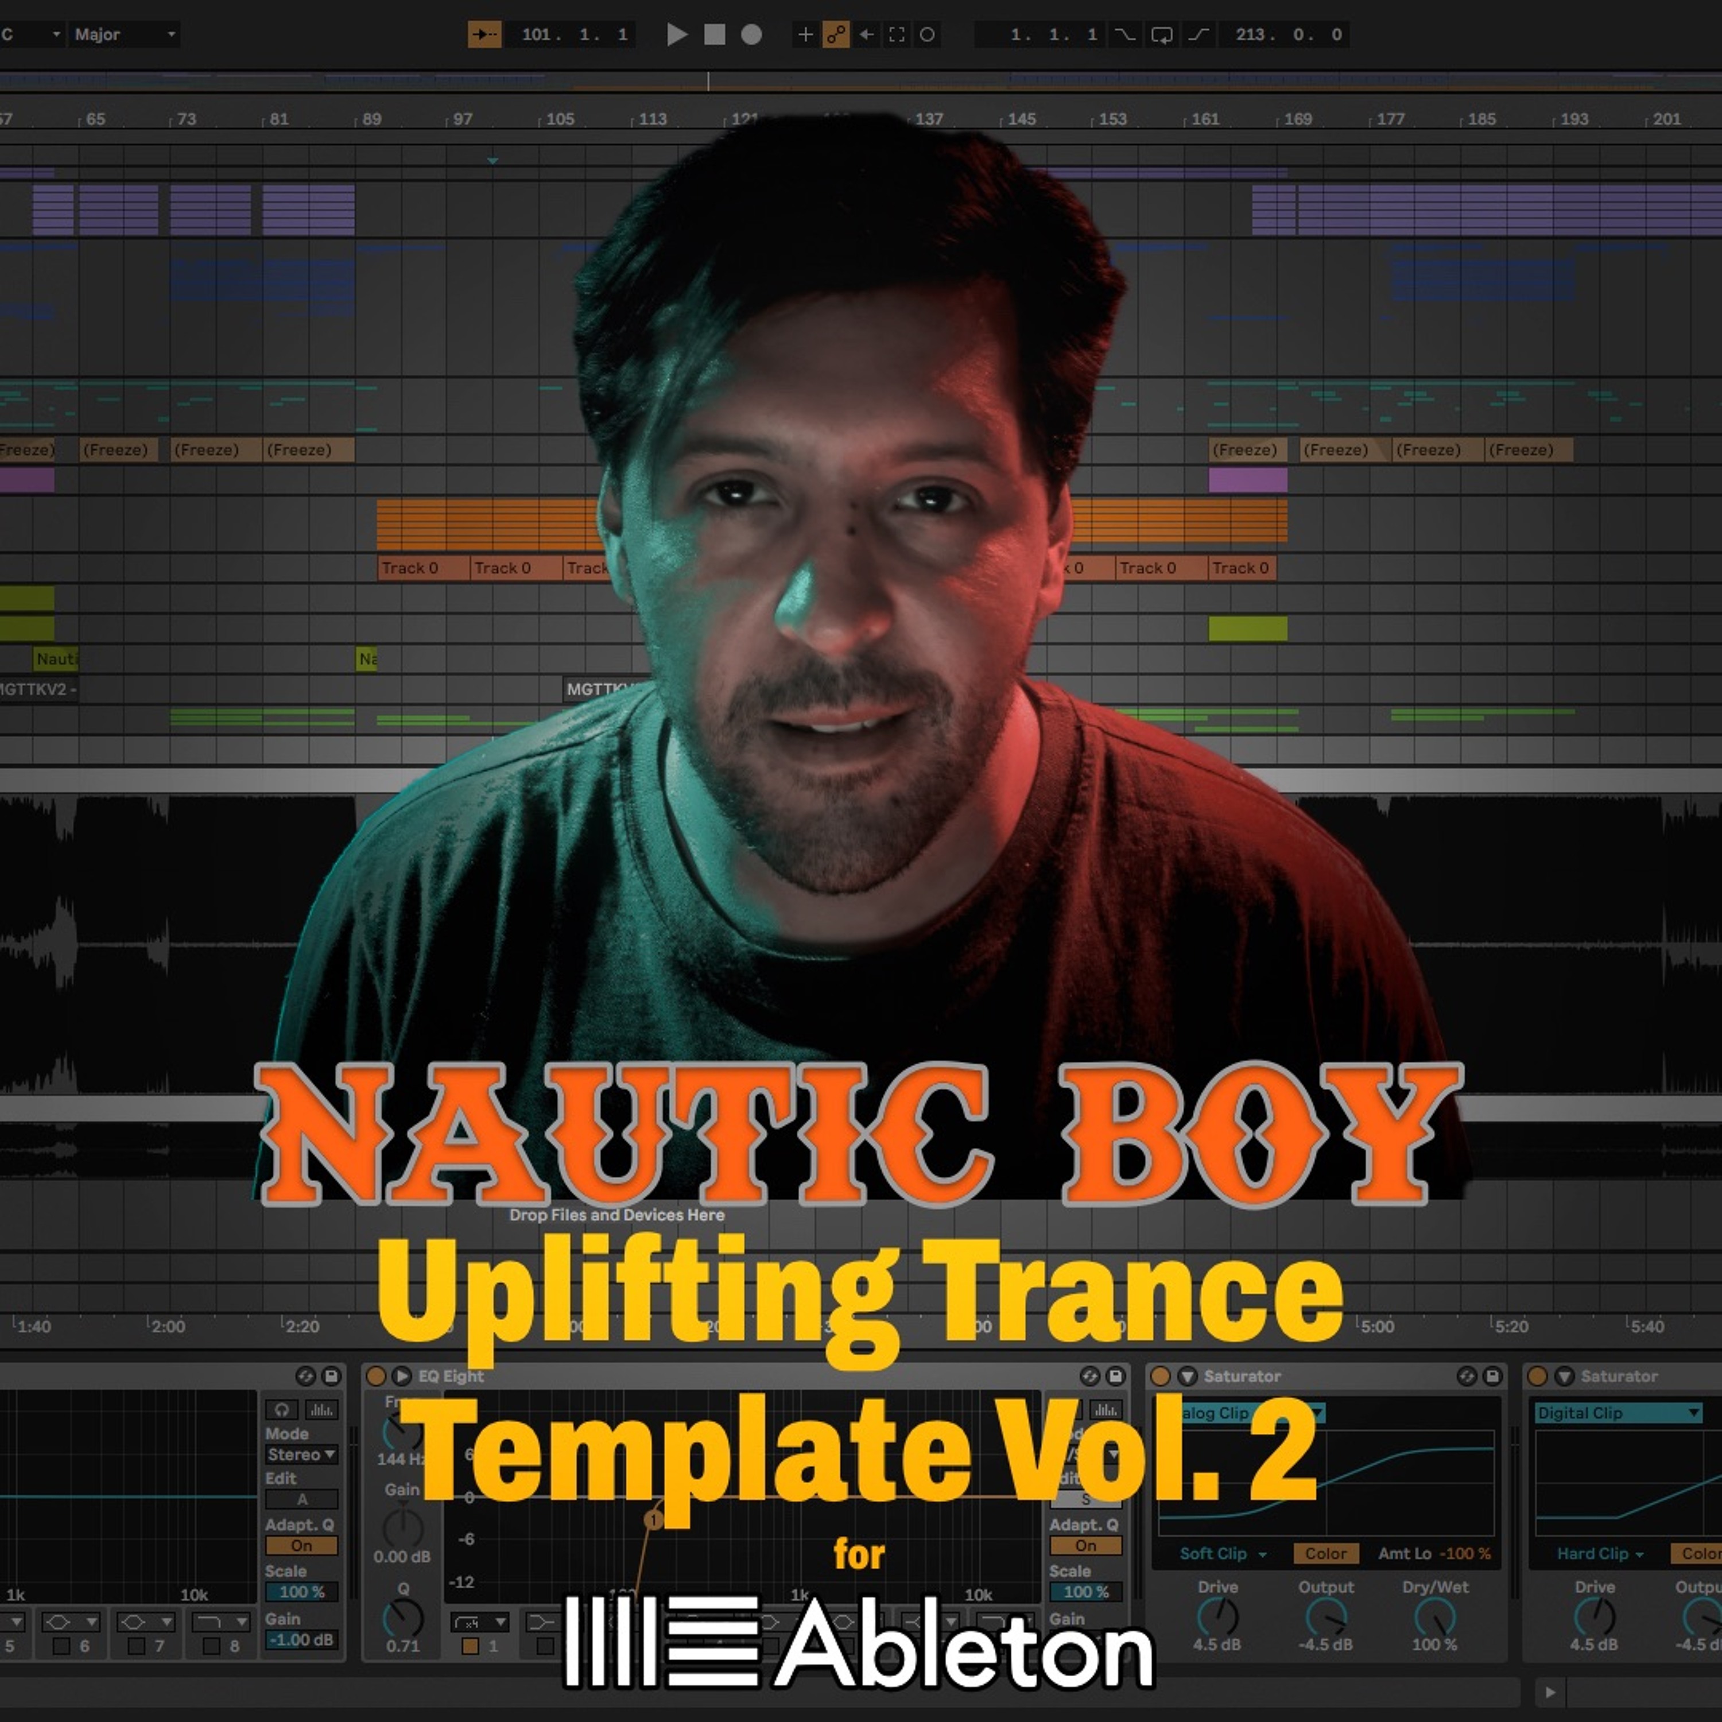Enable filter band 7 activator checkbox
This screenshot has height=1722, width=1722.
[137, 1645]
